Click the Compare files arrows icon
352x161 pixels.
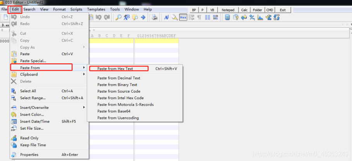pyautogui.click(x=244, y=17)
